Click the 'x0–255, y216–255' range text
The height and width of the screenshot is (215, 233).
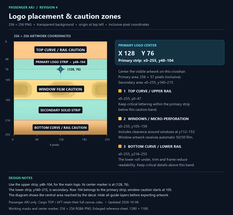pyautogui.click(x=133, y=154)
